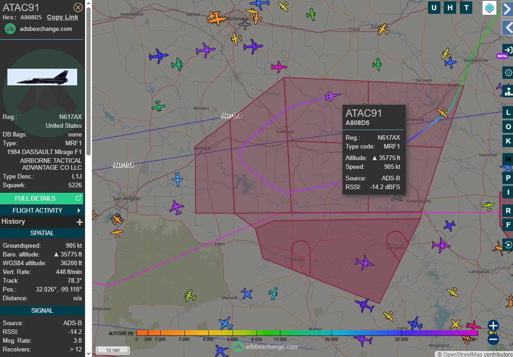
Task: Toggle the P filter in the right sidebar
Action: (507, 176)
